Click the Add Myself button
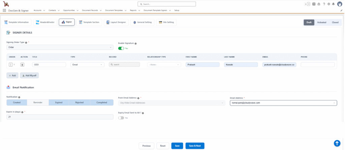The width and height of the screenshot is (345, 150). pos(29,76)
